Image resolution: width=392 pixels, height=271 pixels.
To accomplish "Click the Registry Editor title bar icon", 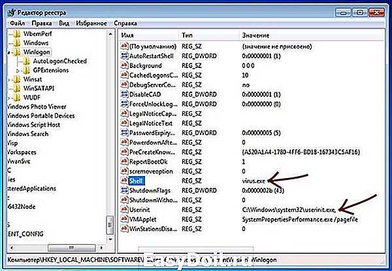I will (x=12, y=12).
